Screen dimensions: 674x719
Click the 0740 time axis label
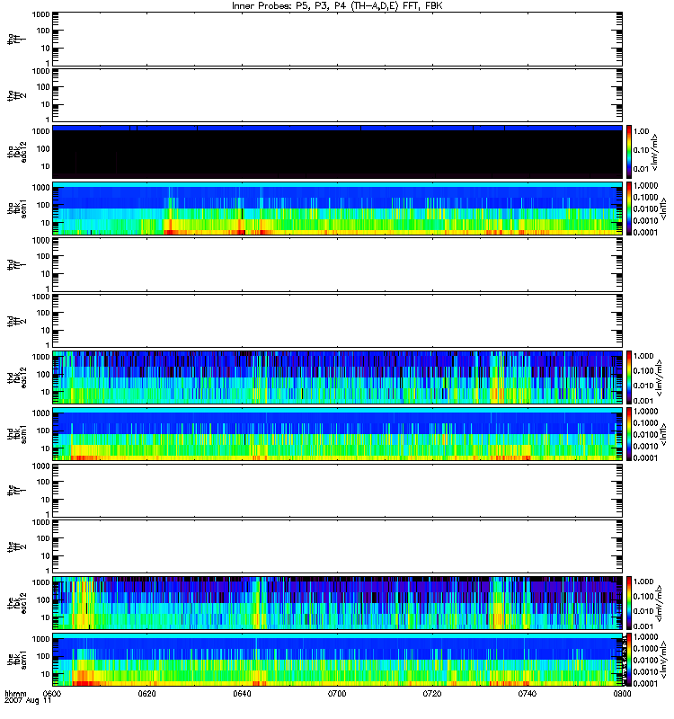pos(528,693)
